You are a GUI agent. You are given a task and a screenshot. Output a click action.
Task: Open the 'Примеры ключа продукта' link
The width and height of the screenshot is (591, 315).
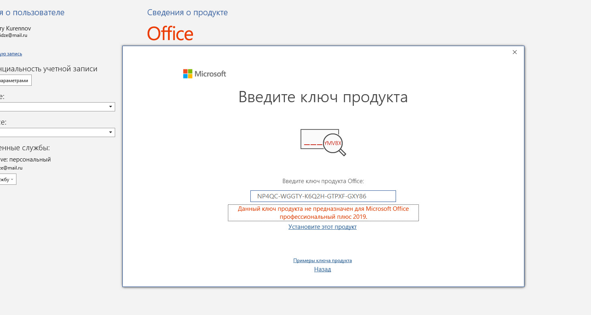[x=323, y=260]
